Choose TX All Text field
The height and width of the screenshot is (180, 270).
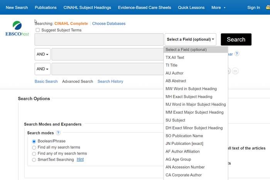tap(196, 58)
